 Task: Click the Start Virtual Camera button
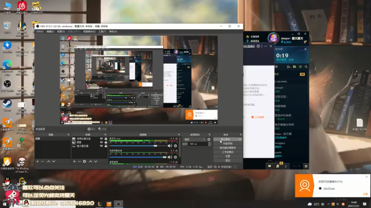click(228, 148)
